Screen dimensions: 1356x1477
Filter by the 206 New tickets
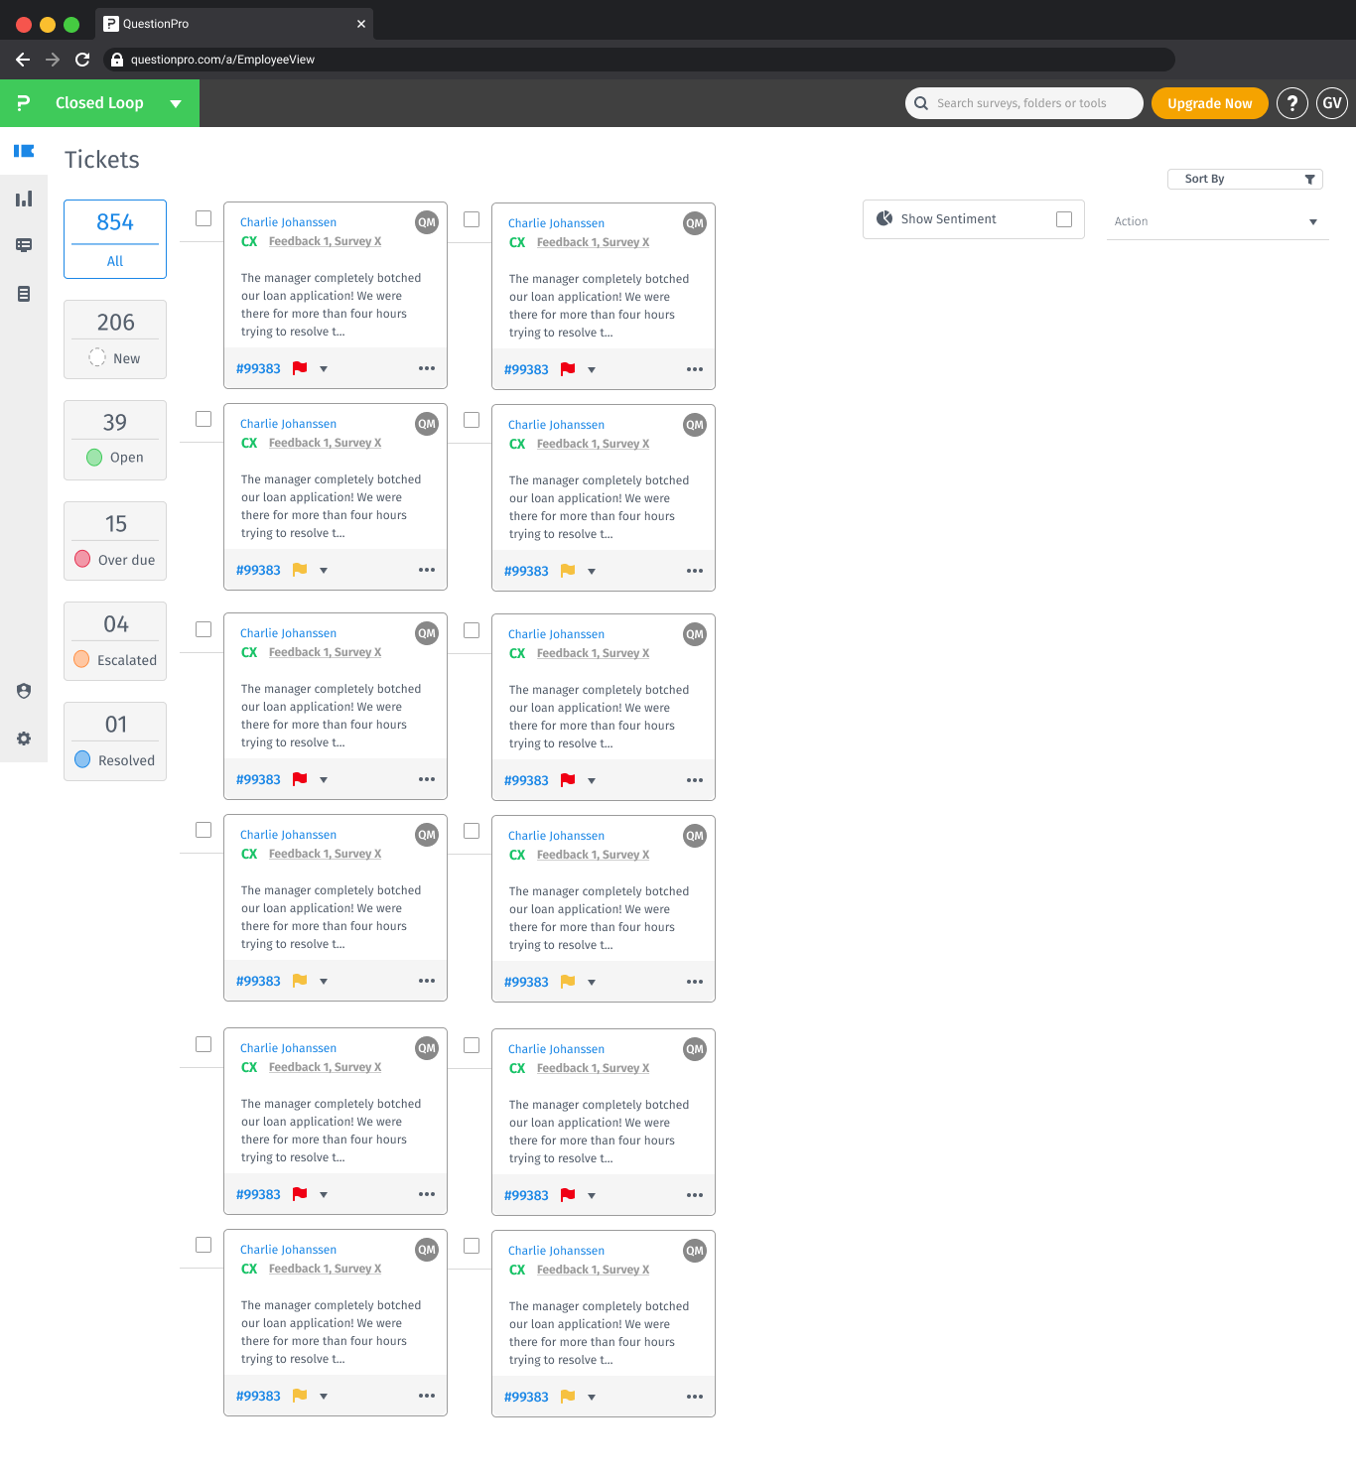click(x=115, y=339)
